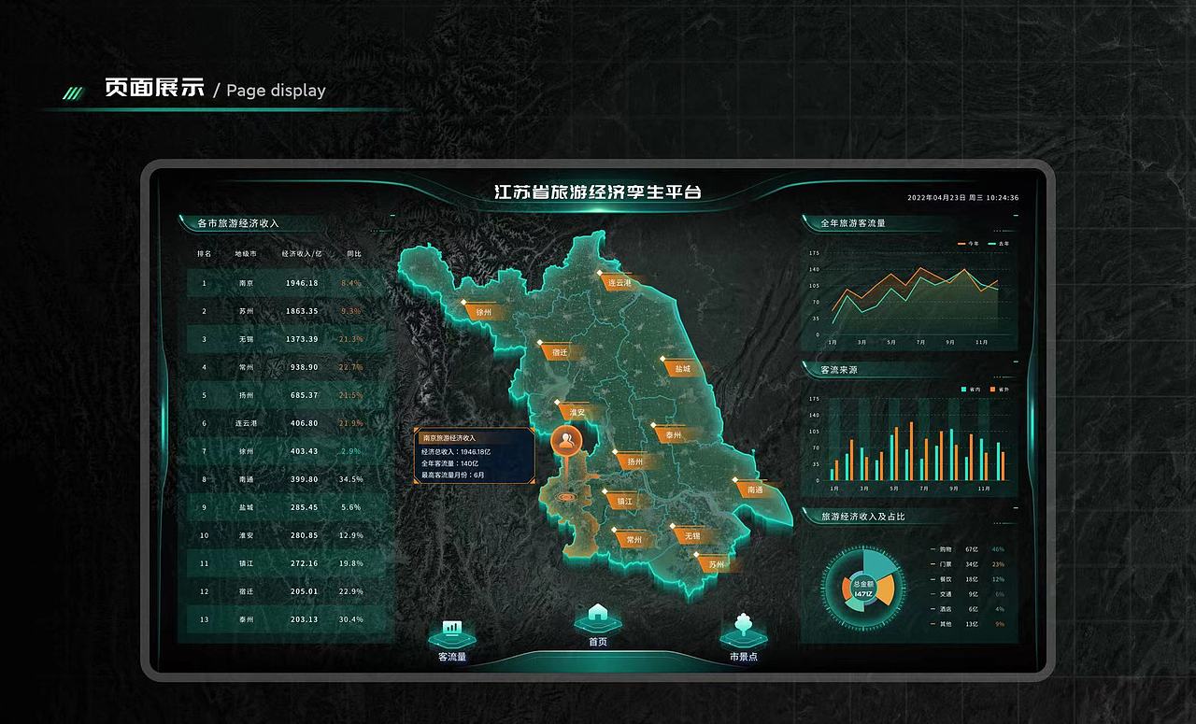
Task: Open 市景点 via the tree icon
Action: [x=744, y=630]
